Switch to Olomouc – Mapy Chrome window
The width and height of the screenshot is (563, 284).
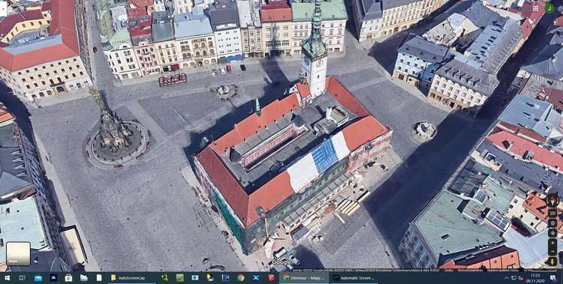[304, 278]
